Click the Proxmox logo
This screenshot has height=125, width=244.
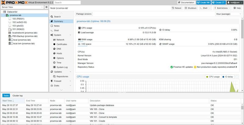click(14, 2)
